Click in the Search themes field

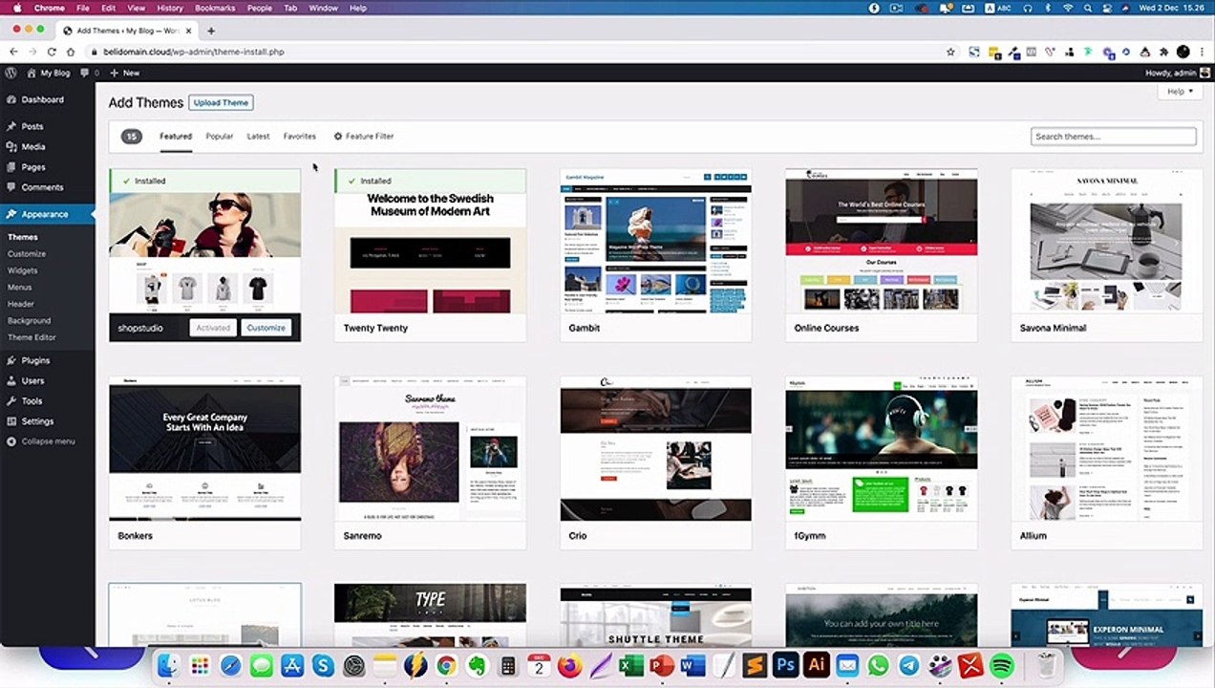1114,137
